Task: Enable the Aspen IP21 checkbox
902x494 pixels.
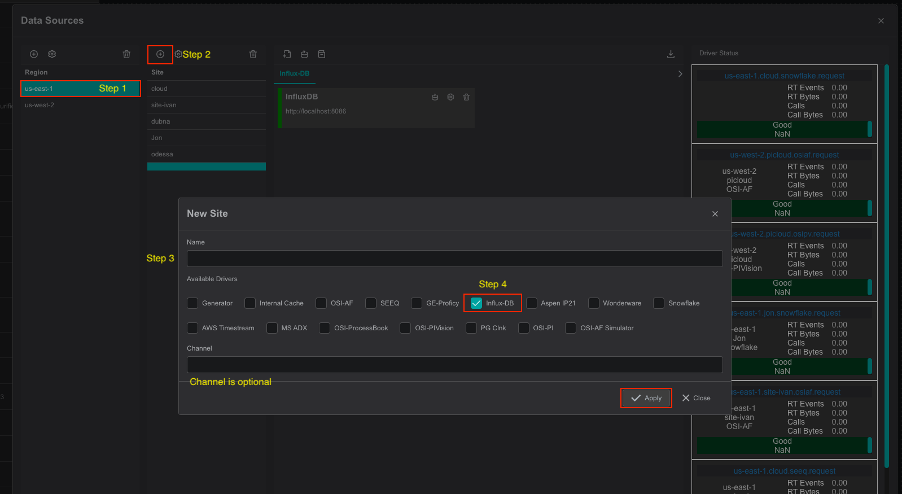Action: (532, 303)
